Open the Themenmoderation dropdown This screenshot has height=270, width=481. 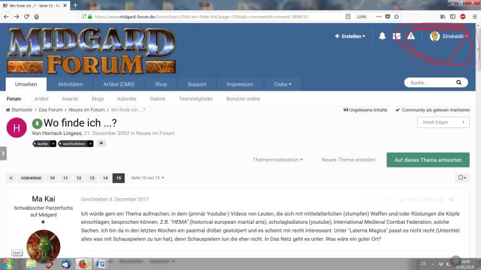pos(277,159)
